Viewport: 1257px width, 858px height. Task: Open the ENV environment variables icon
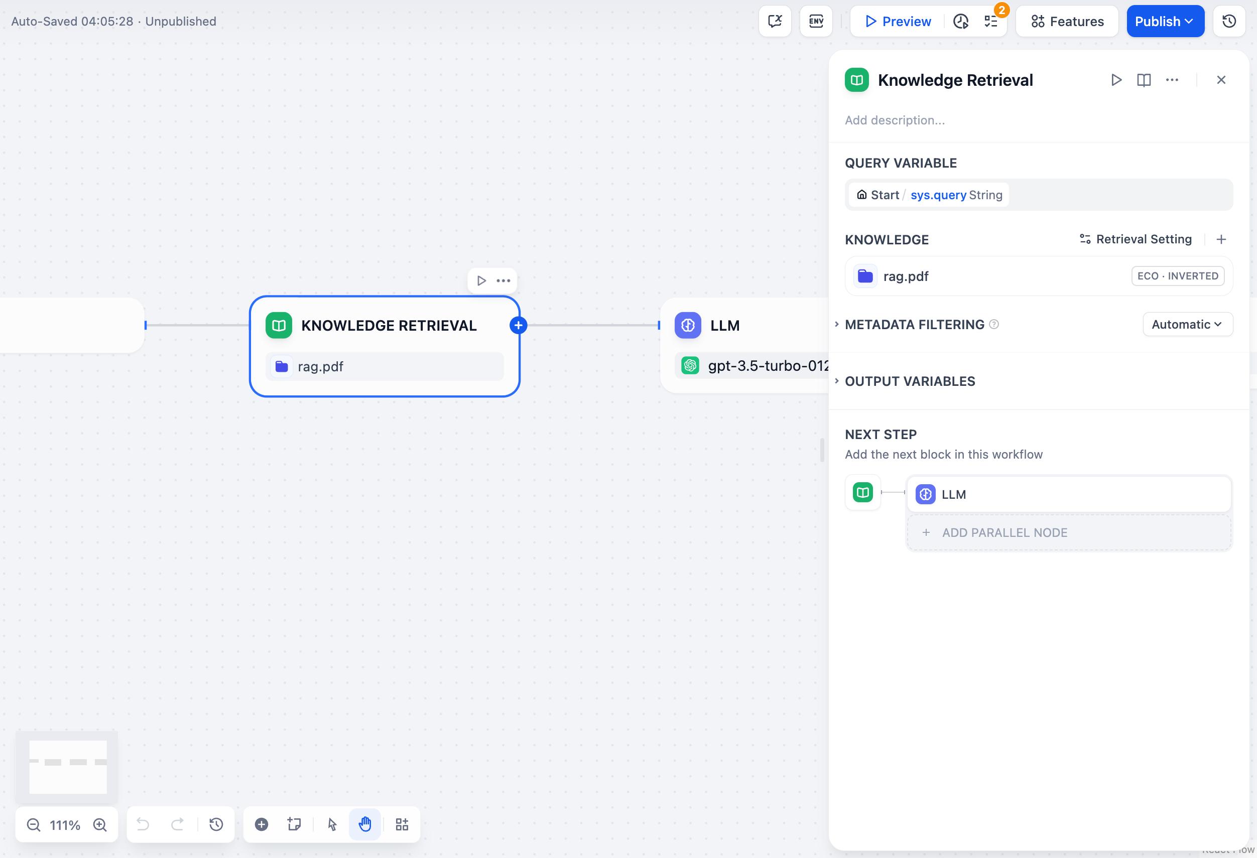pyautogui.click(x=816, y=21)
